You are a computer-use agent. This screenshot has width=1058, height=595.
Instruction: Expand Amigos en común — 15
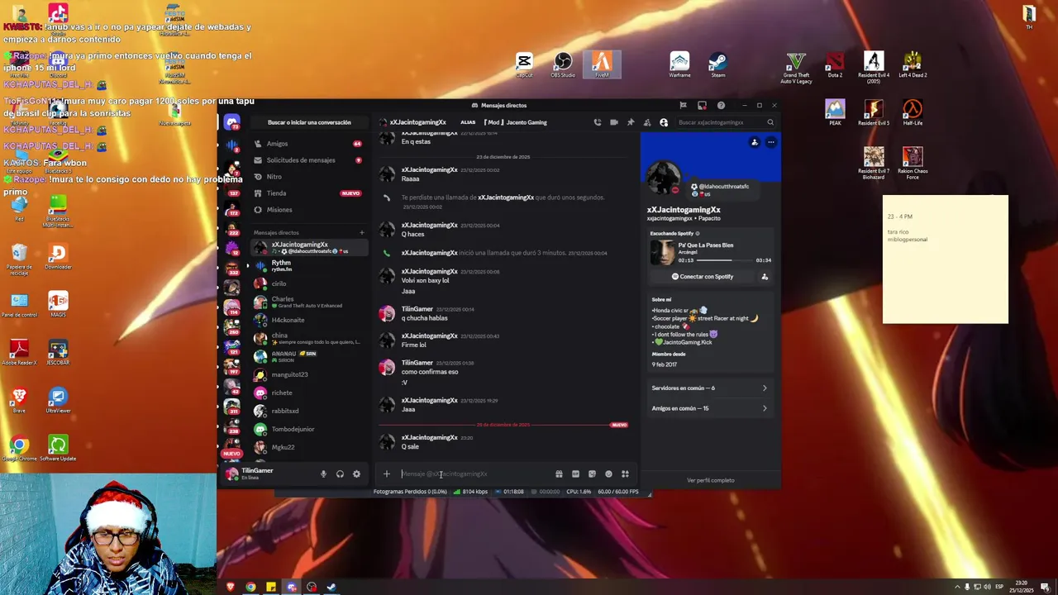(709, 408)
